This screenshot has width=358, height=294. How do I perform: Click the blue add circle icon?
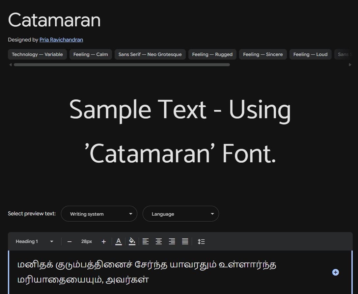(x=335, y=272)
